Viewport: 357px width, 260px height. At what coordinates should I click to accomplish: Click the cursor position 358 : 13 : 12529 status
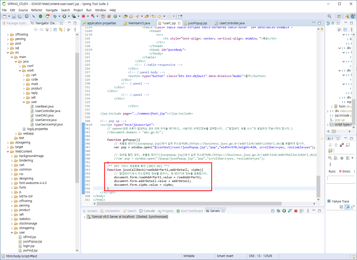pyautogui.click(x=260, y=256)
